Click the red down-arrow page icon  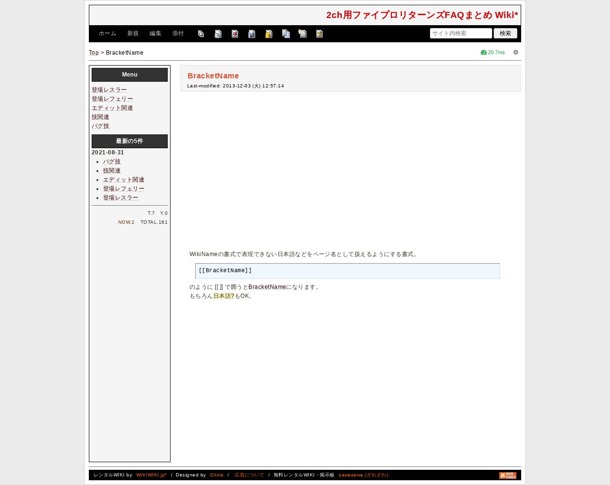[235, 34]
